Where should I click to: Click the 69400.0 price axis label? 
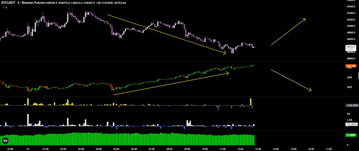(x=351, y=13)
